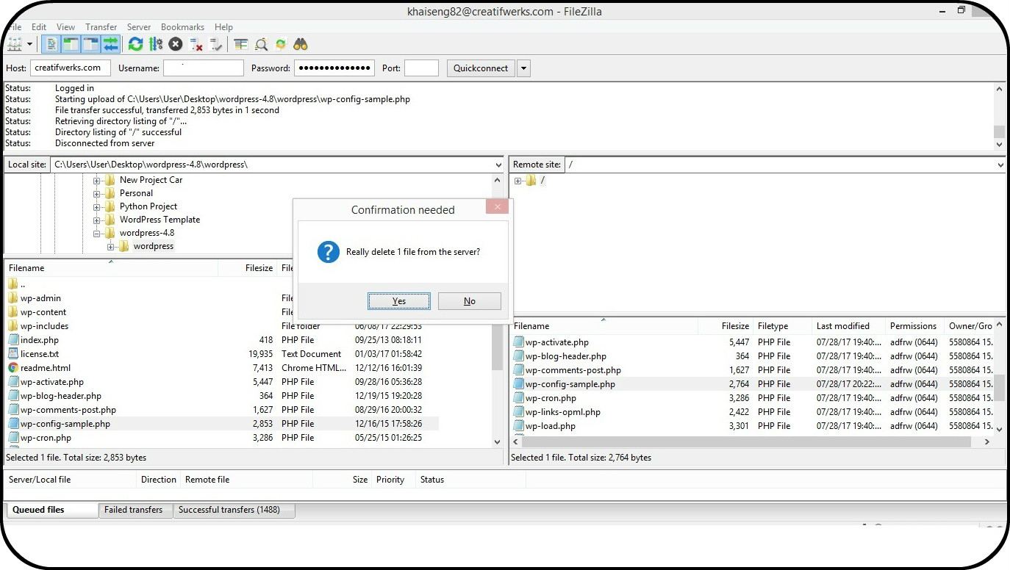
Task: Expand the Personal folder node
Action: (x=96, y=193)
